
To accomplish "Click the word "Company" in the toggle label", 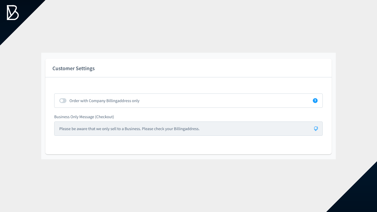I will point(97,101).
